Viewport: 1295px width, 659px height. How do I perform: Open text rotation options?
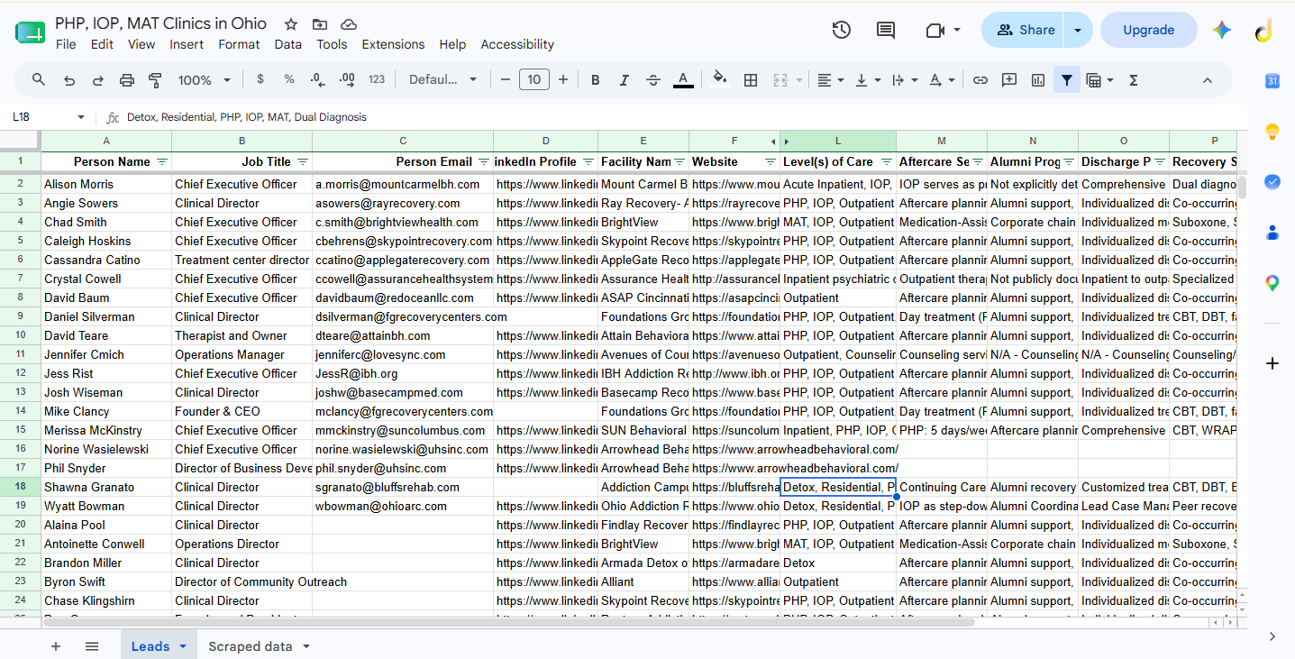pos(942,79)
